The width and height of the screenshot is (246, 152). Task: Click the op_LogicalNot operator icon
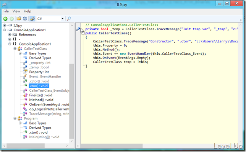click(x=25, y=109)
